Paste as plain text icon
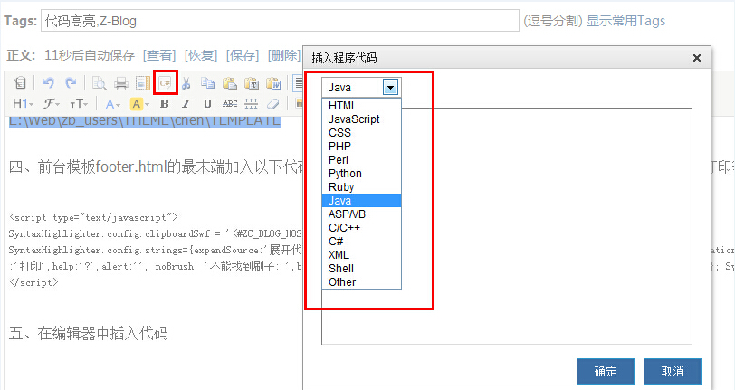 pyautogui.click(x=252, y=83)
